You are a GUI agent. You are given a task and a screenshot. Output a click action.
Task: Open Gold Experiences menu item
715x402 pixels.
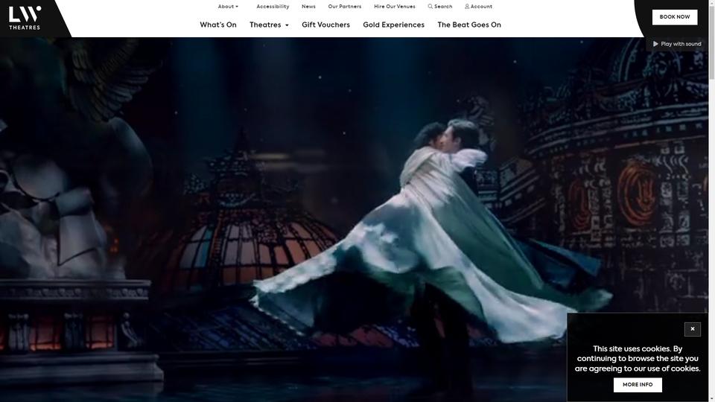[393, 25]
